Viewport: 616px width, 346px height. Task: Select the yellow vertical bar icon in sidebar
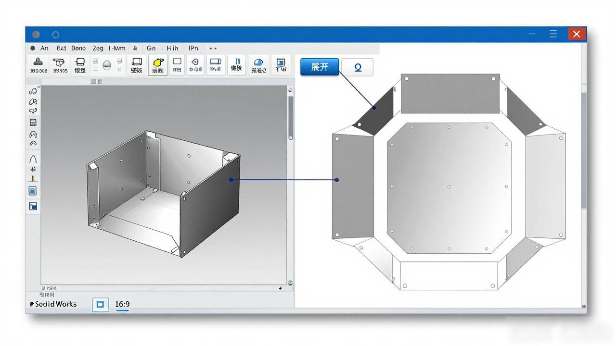33,179
